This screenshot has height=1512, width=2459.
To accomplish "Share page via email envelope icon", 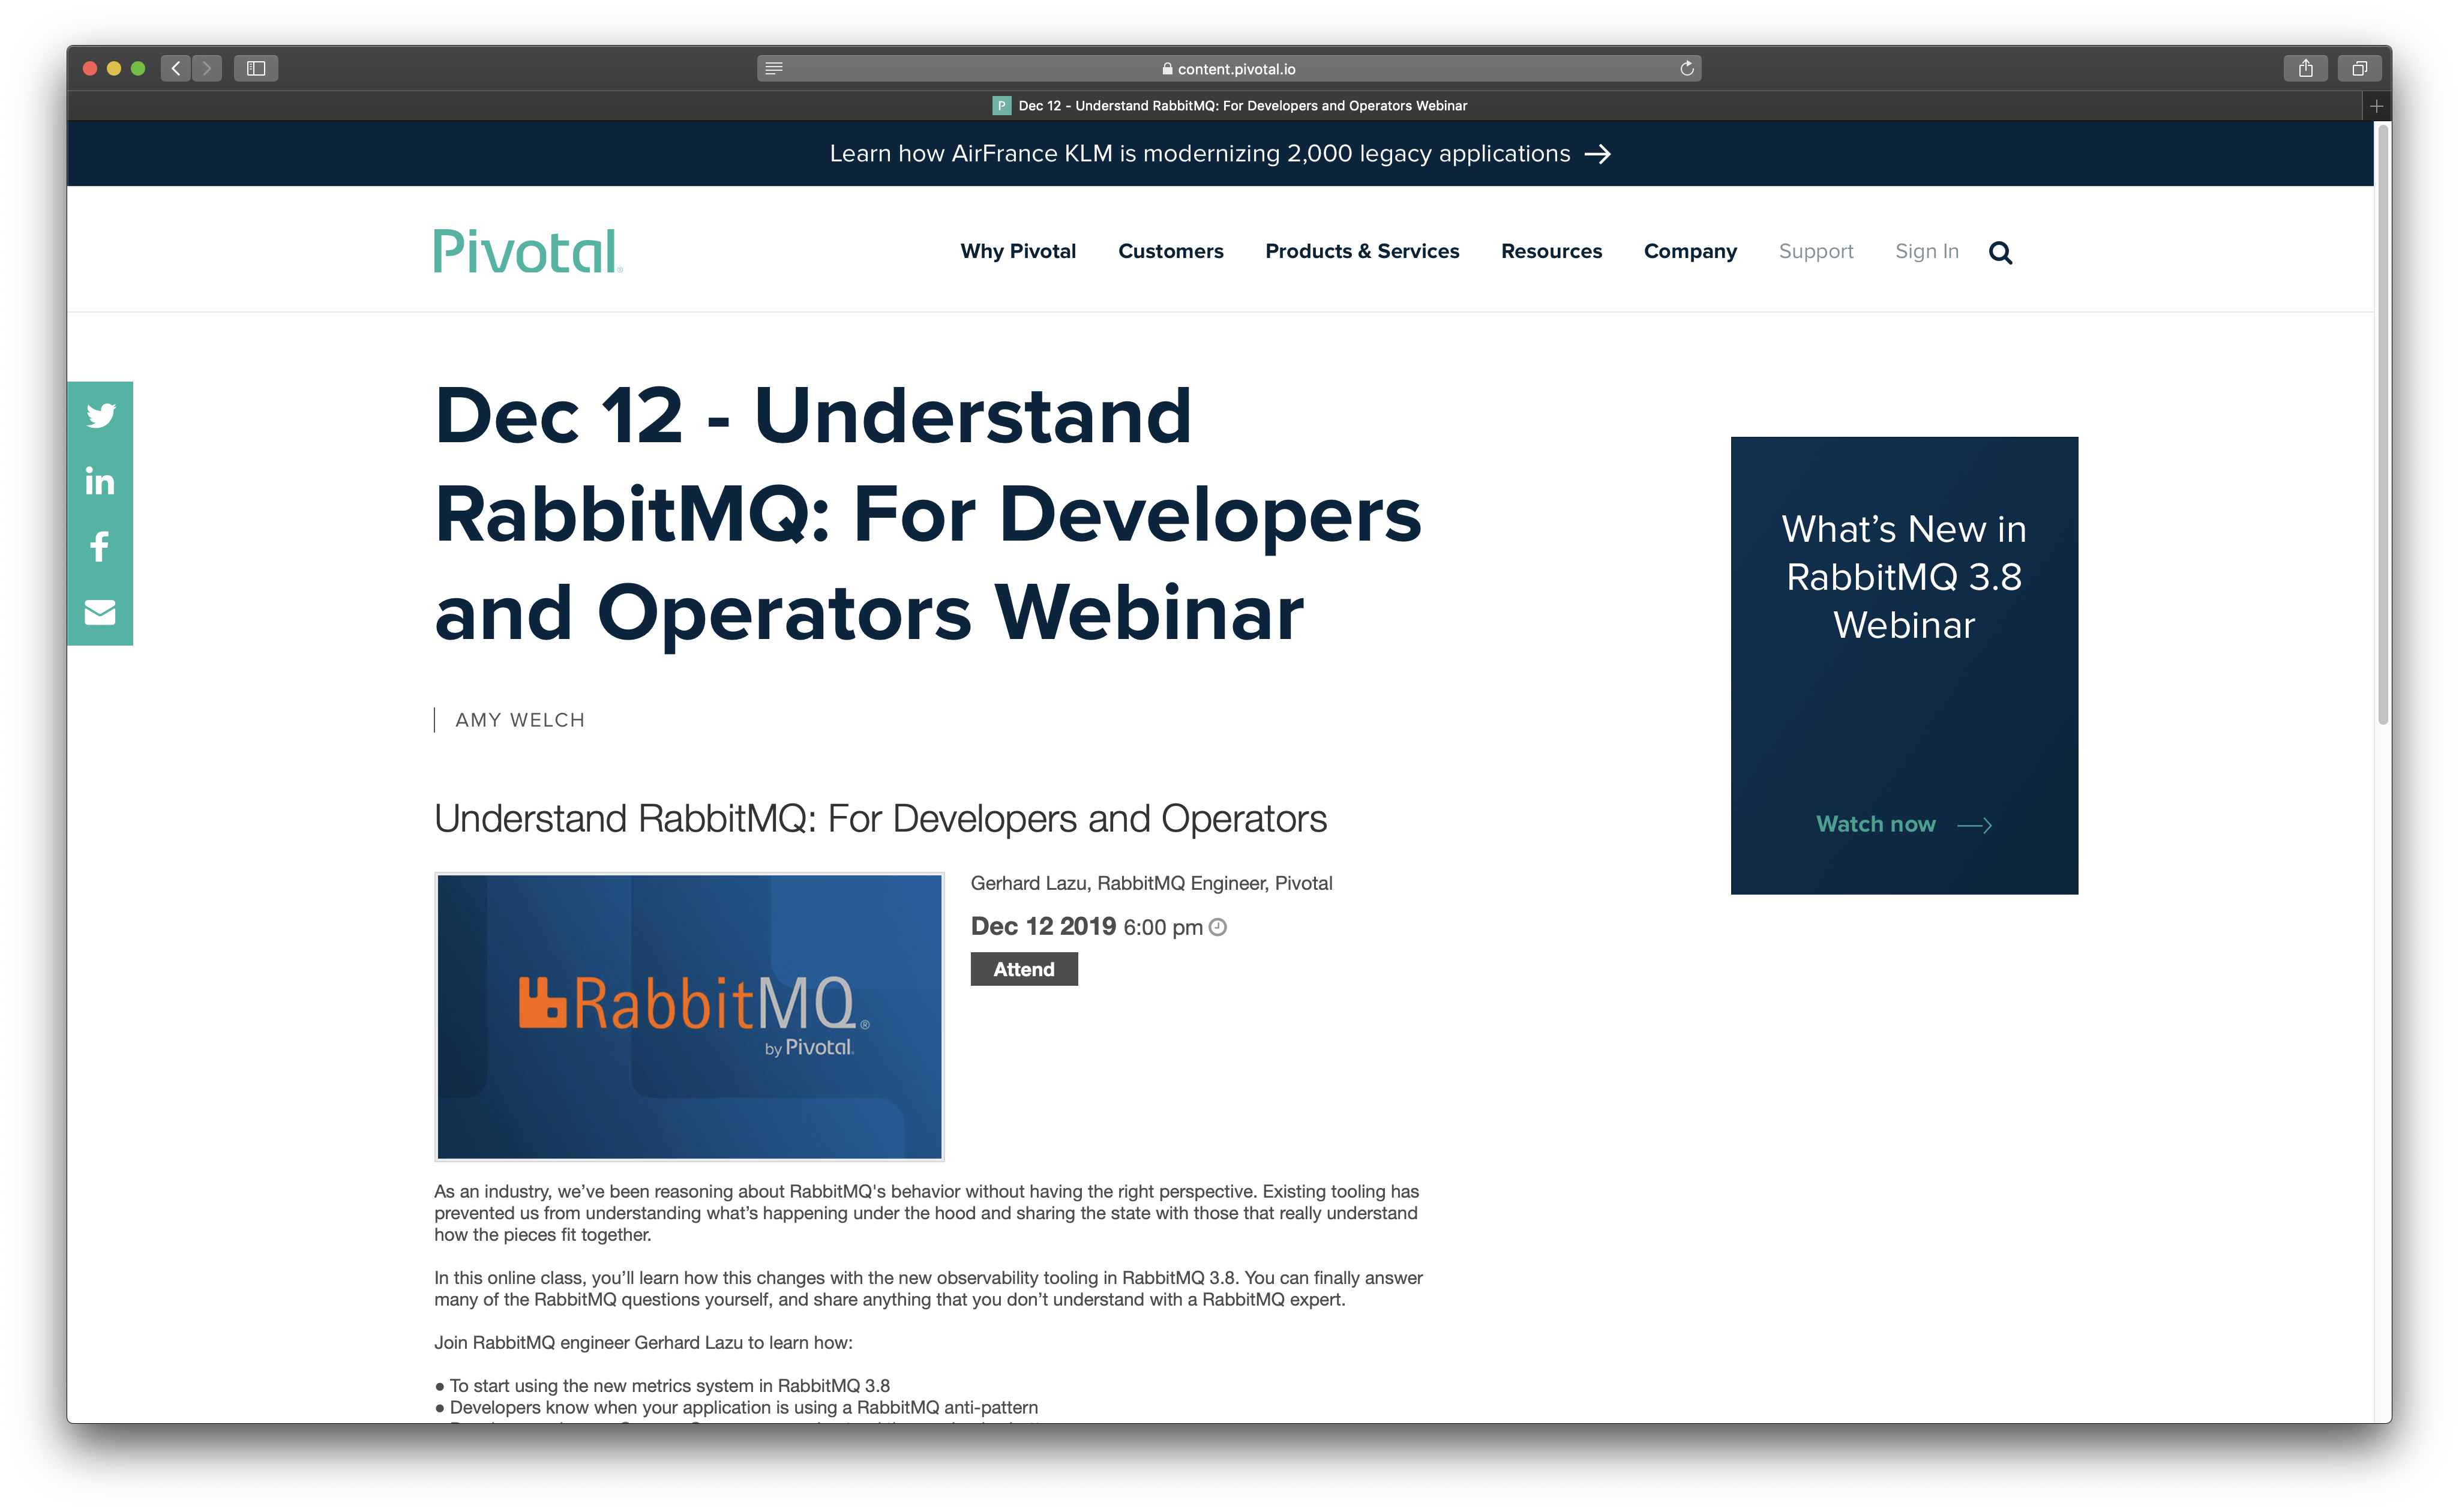I will pyautogui.click(x=100, y=612).
